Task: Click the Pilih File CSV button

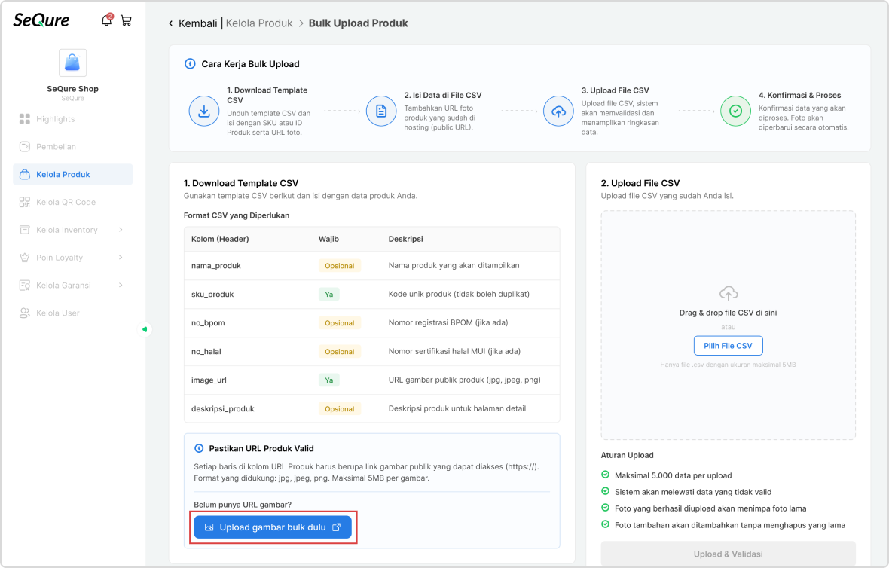Action: point(728,346)
